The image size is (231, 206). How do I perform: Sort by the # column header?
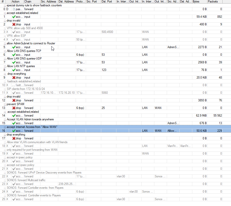pos(3,2)
